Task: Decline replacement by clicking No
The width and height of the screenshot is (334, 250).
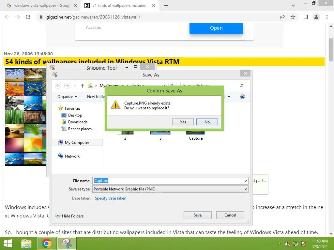Action: (207, 122)
